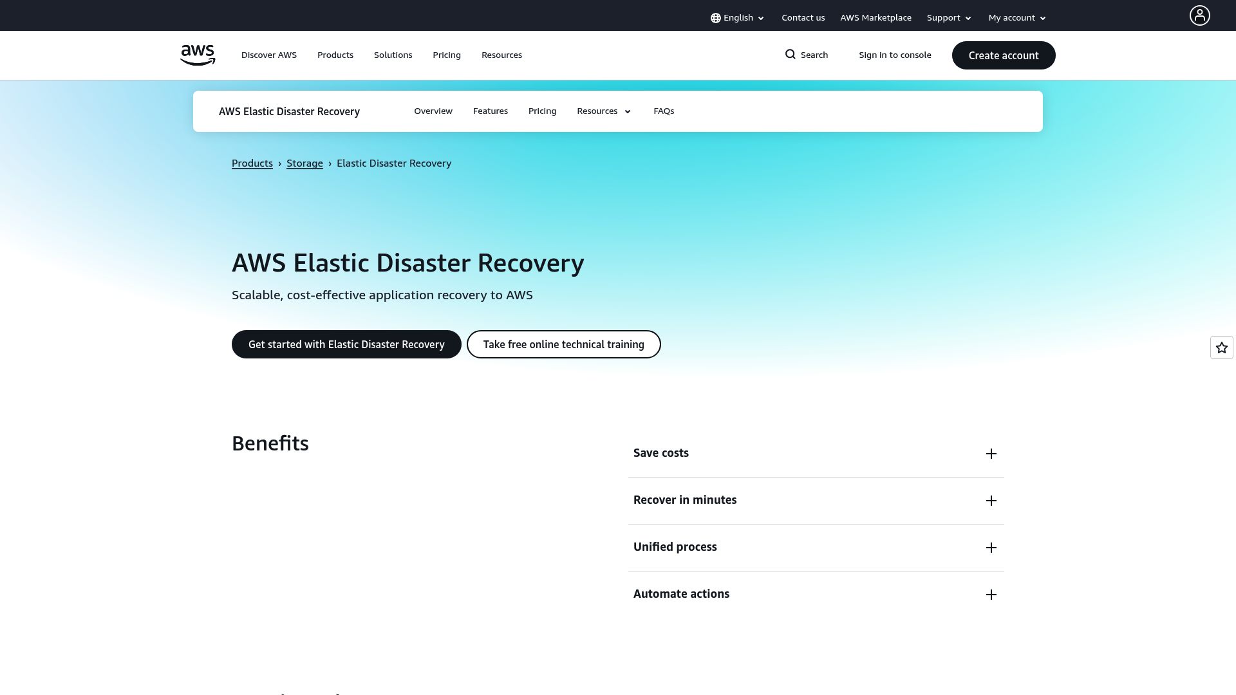This screenshot has width=1236, height=695.
Task: Click the star feedback icon on right edge
Action: 1221,347
